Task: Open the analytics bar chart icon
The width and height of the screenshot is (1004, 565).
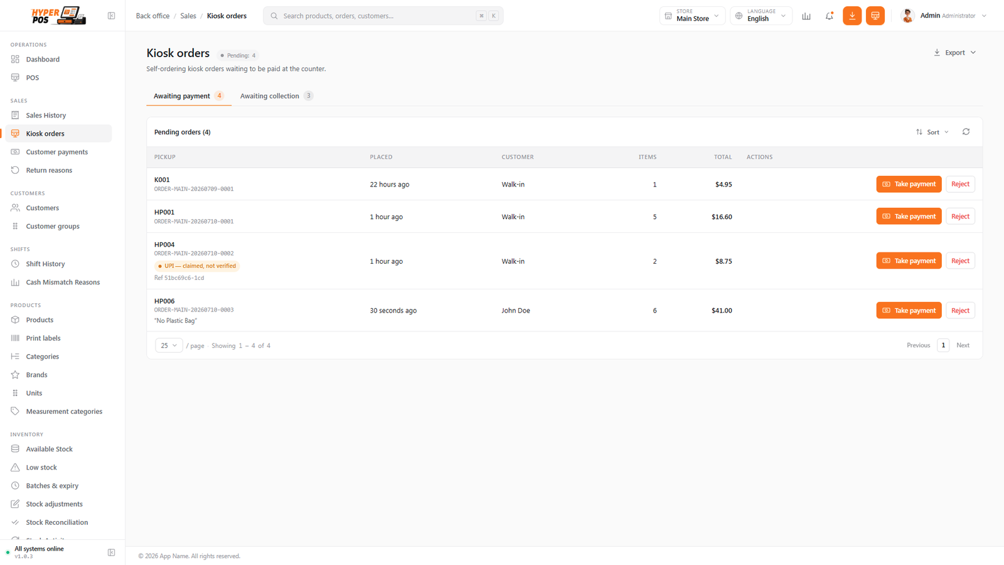Action: click(806, 16)
